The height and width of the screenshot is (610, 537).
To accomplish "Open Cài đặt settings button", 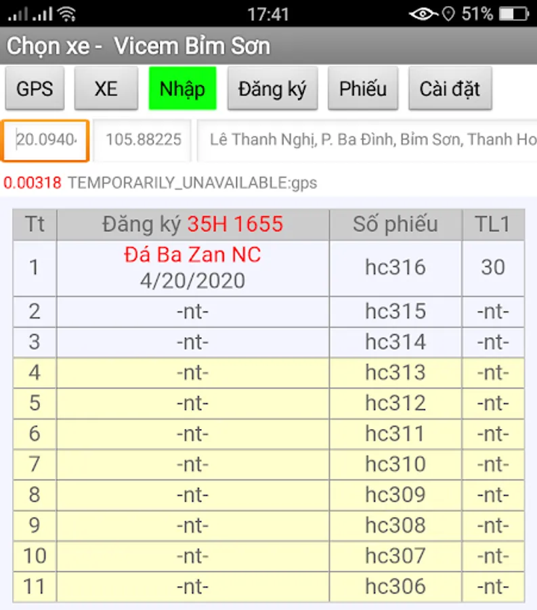I will 450,88.
